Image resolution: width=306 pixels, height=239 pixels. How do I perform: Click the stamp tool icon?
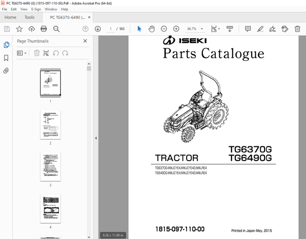(x=285, y=29)
